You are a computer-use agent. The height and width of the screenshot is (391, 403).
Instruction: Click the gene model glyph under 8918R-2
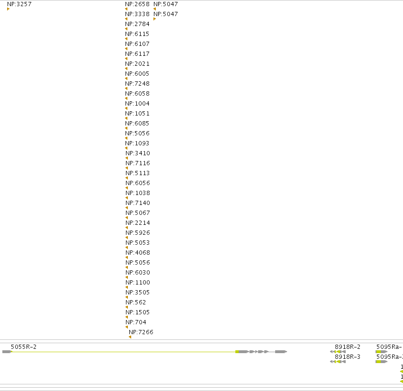point(338,352)
